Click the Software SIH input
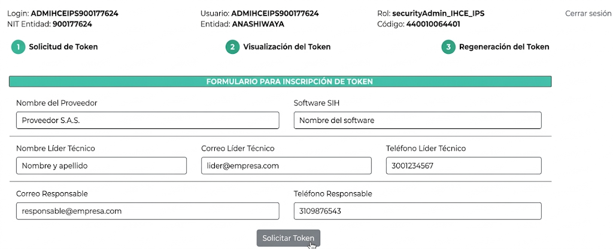The image size is (613, 249). pos(417,121)
